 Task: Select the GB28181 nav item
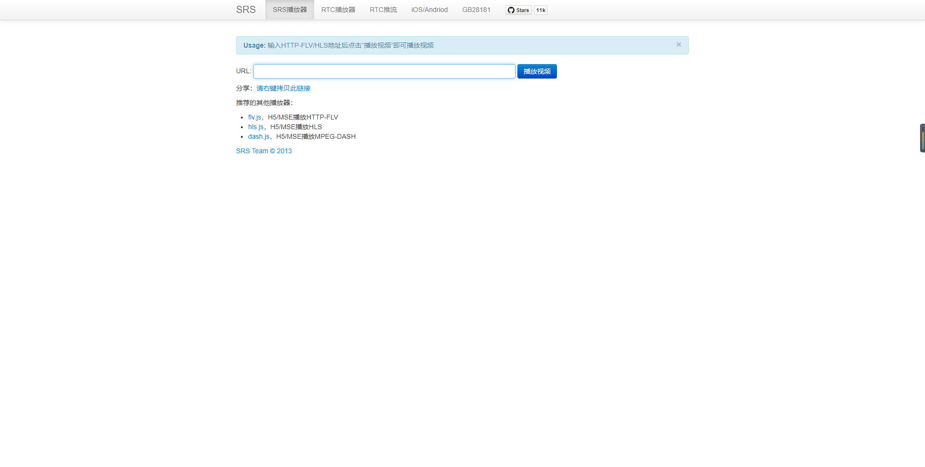[476, 10]
